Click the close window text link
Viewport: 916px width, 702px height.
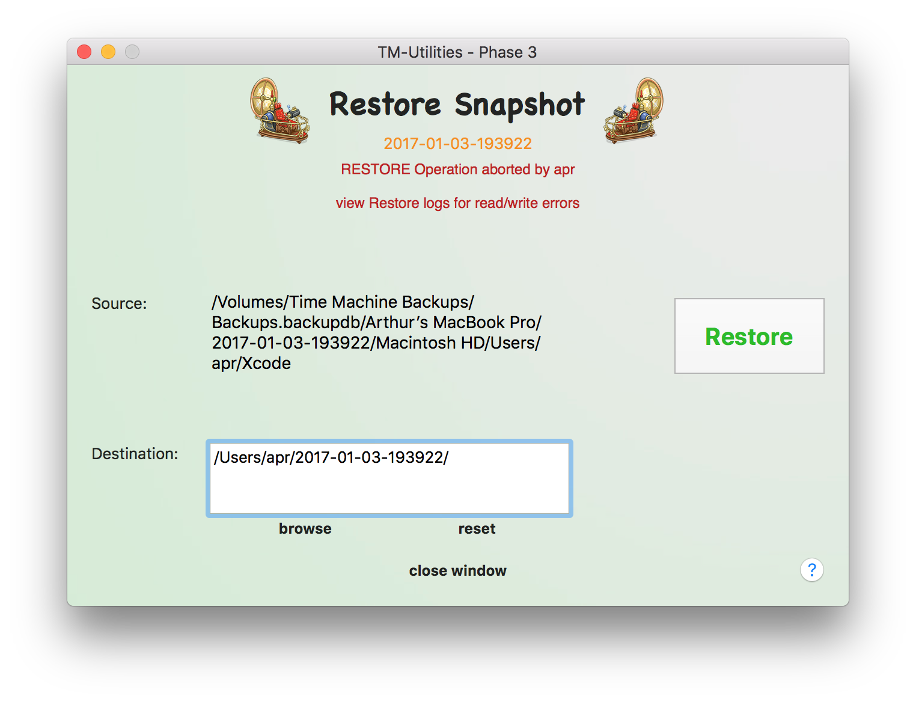[458, 571]
